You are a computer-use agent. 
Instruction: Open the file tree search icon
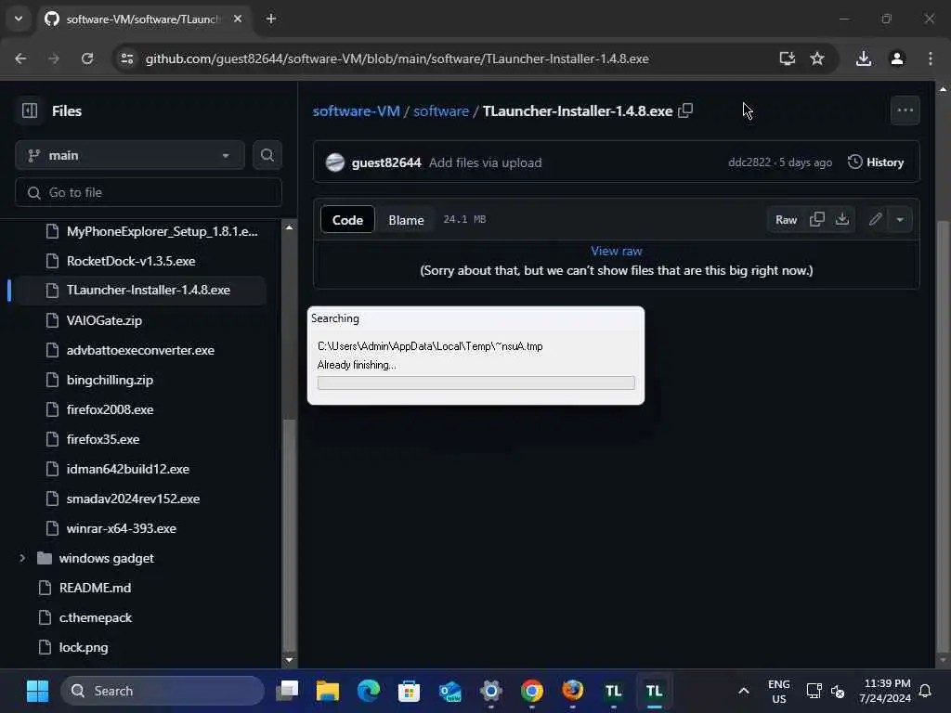tap(267, 155)
